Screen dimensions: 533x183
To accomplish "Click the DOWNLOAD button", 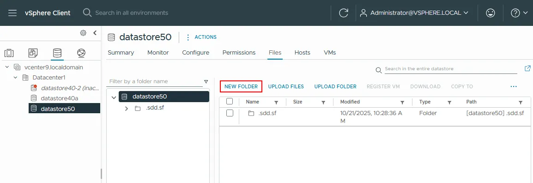I will click(x=425, y=86).
